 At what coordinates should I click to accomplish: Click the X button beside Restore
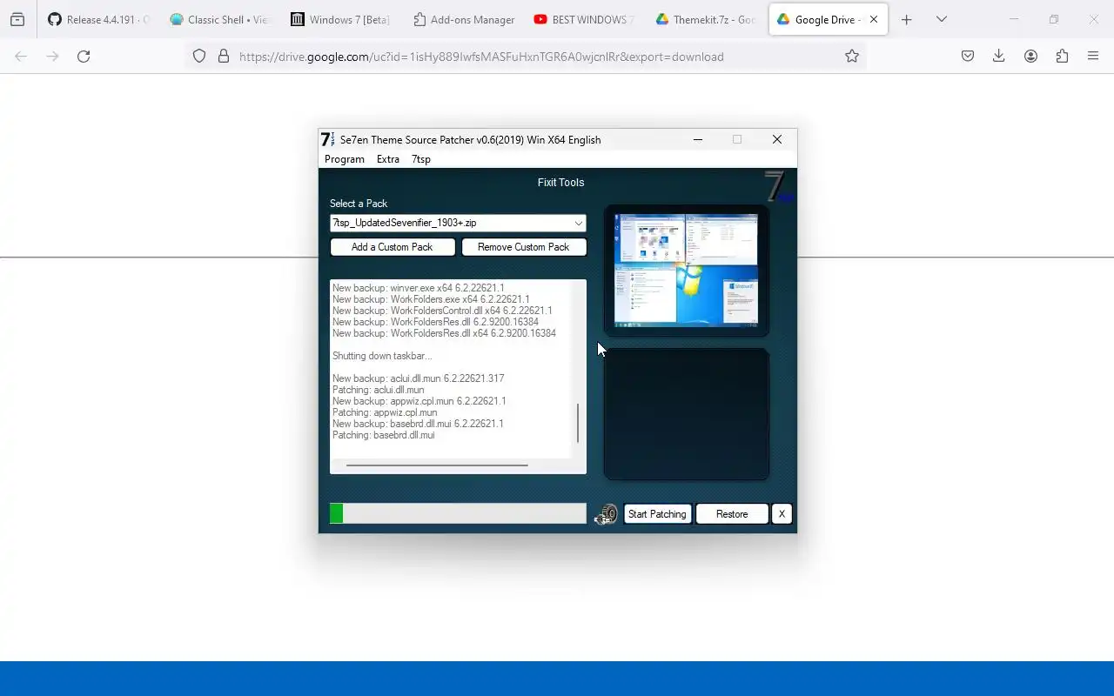click(782, 514)
